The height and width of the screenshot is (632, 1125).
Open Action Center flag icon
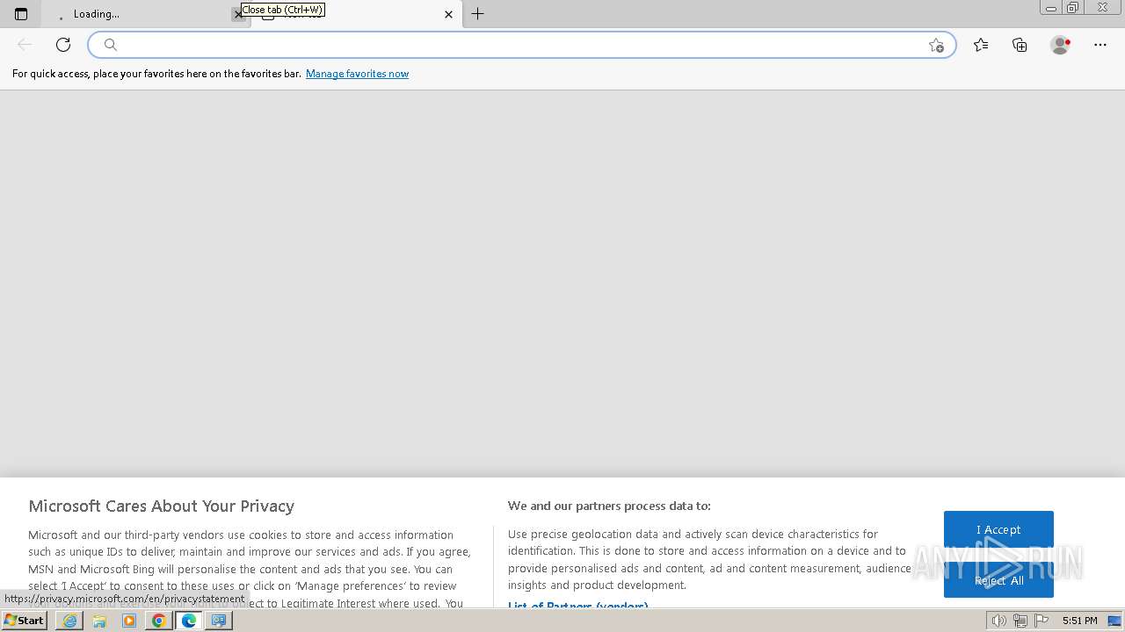[x=1042, y=621]
